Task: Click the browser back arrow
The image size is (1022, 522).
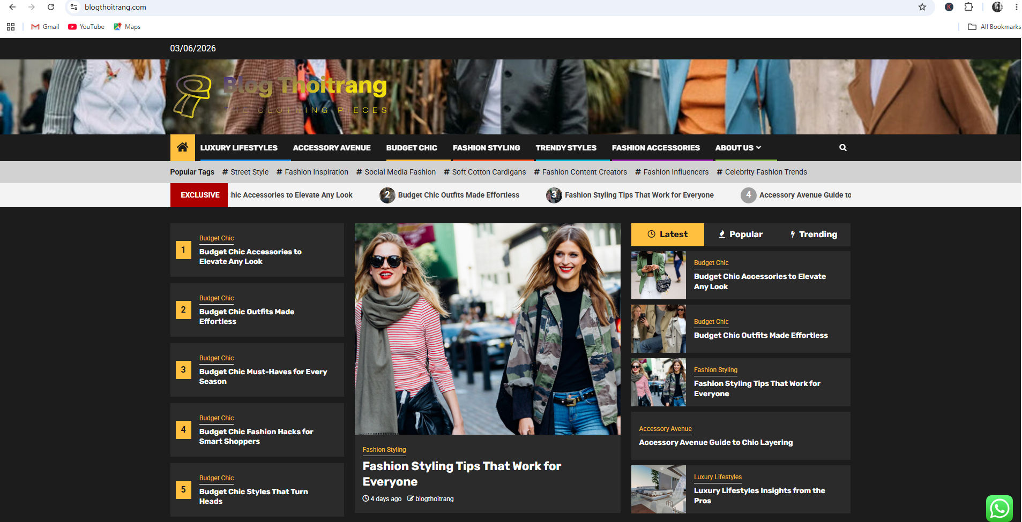Action: [x=12, y=7]
